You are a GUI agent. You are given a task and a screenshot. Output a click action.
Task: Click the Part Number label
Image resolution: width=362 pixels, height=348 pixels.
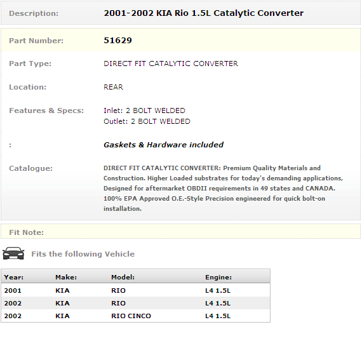[x=36, y=41]
